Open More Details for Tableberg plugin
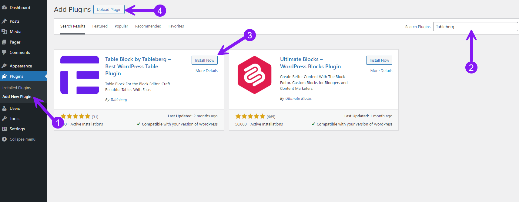519x202 pixels. pos(206,70)
